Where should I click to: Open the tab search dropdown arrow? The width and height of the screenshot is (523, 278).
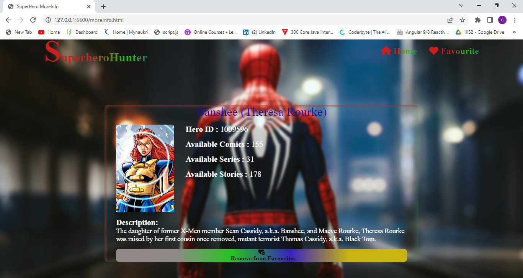click(x=461, y=5)
